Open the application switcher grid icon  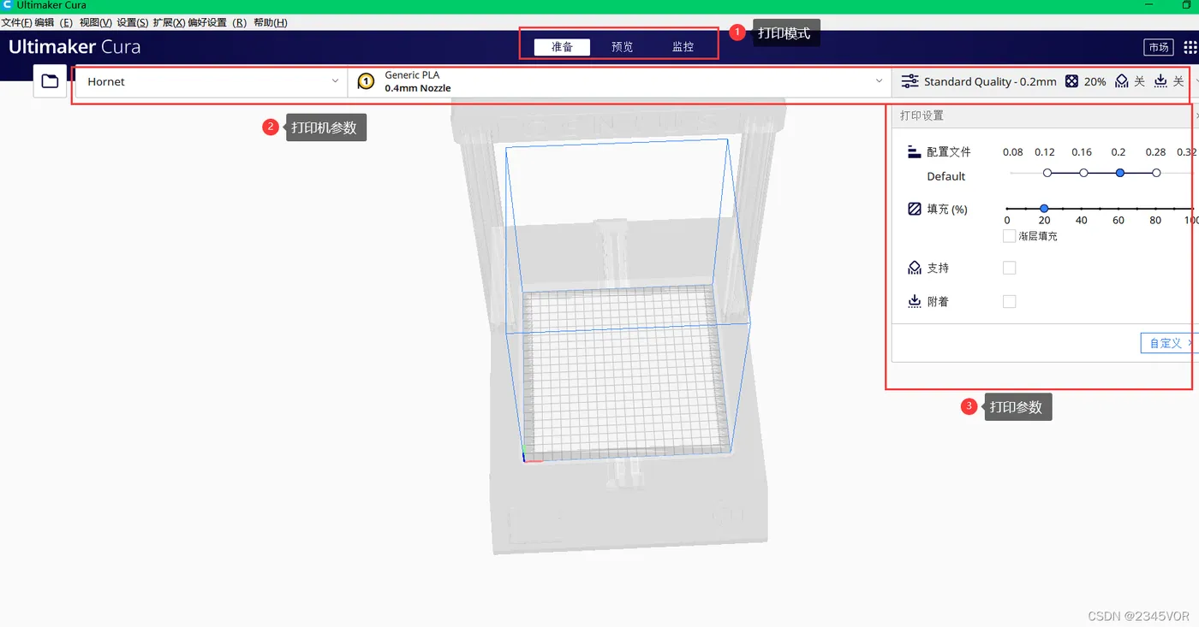pyautogui.click(x=1190, y=47)
